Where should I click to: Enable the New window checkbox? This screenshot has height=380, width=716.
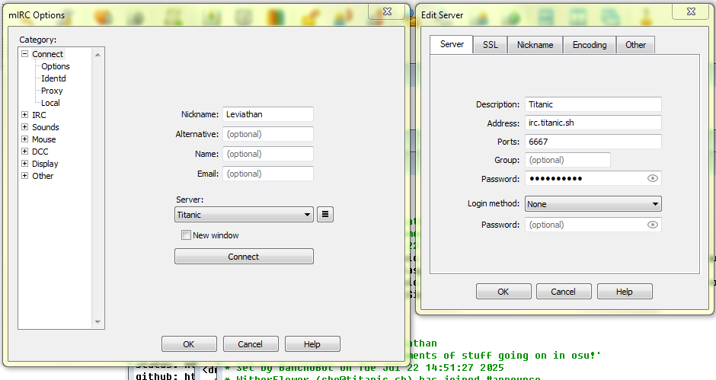click(187, 235)
